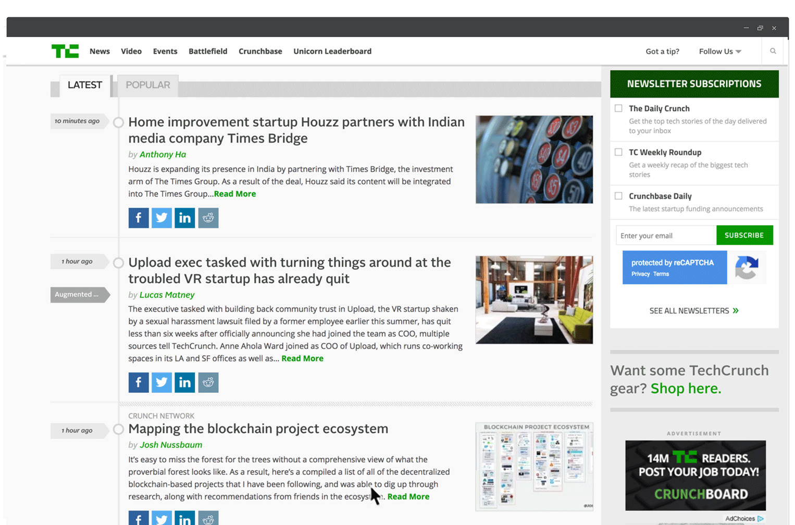Click the Subscribe button
The width and height of the screenshot is (795, 525).
point(744,235)
